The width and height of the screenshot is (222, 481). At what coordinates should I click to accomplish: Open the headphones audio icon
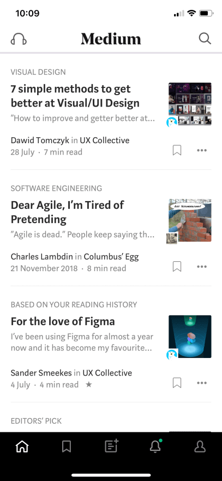pyautogui.click(x=19, y=39)
